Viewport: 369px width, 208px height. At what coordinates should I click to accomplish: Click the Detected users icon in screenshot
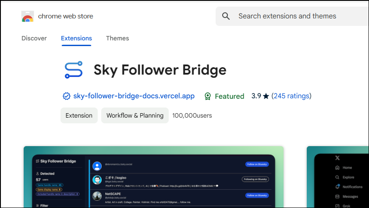37,174
